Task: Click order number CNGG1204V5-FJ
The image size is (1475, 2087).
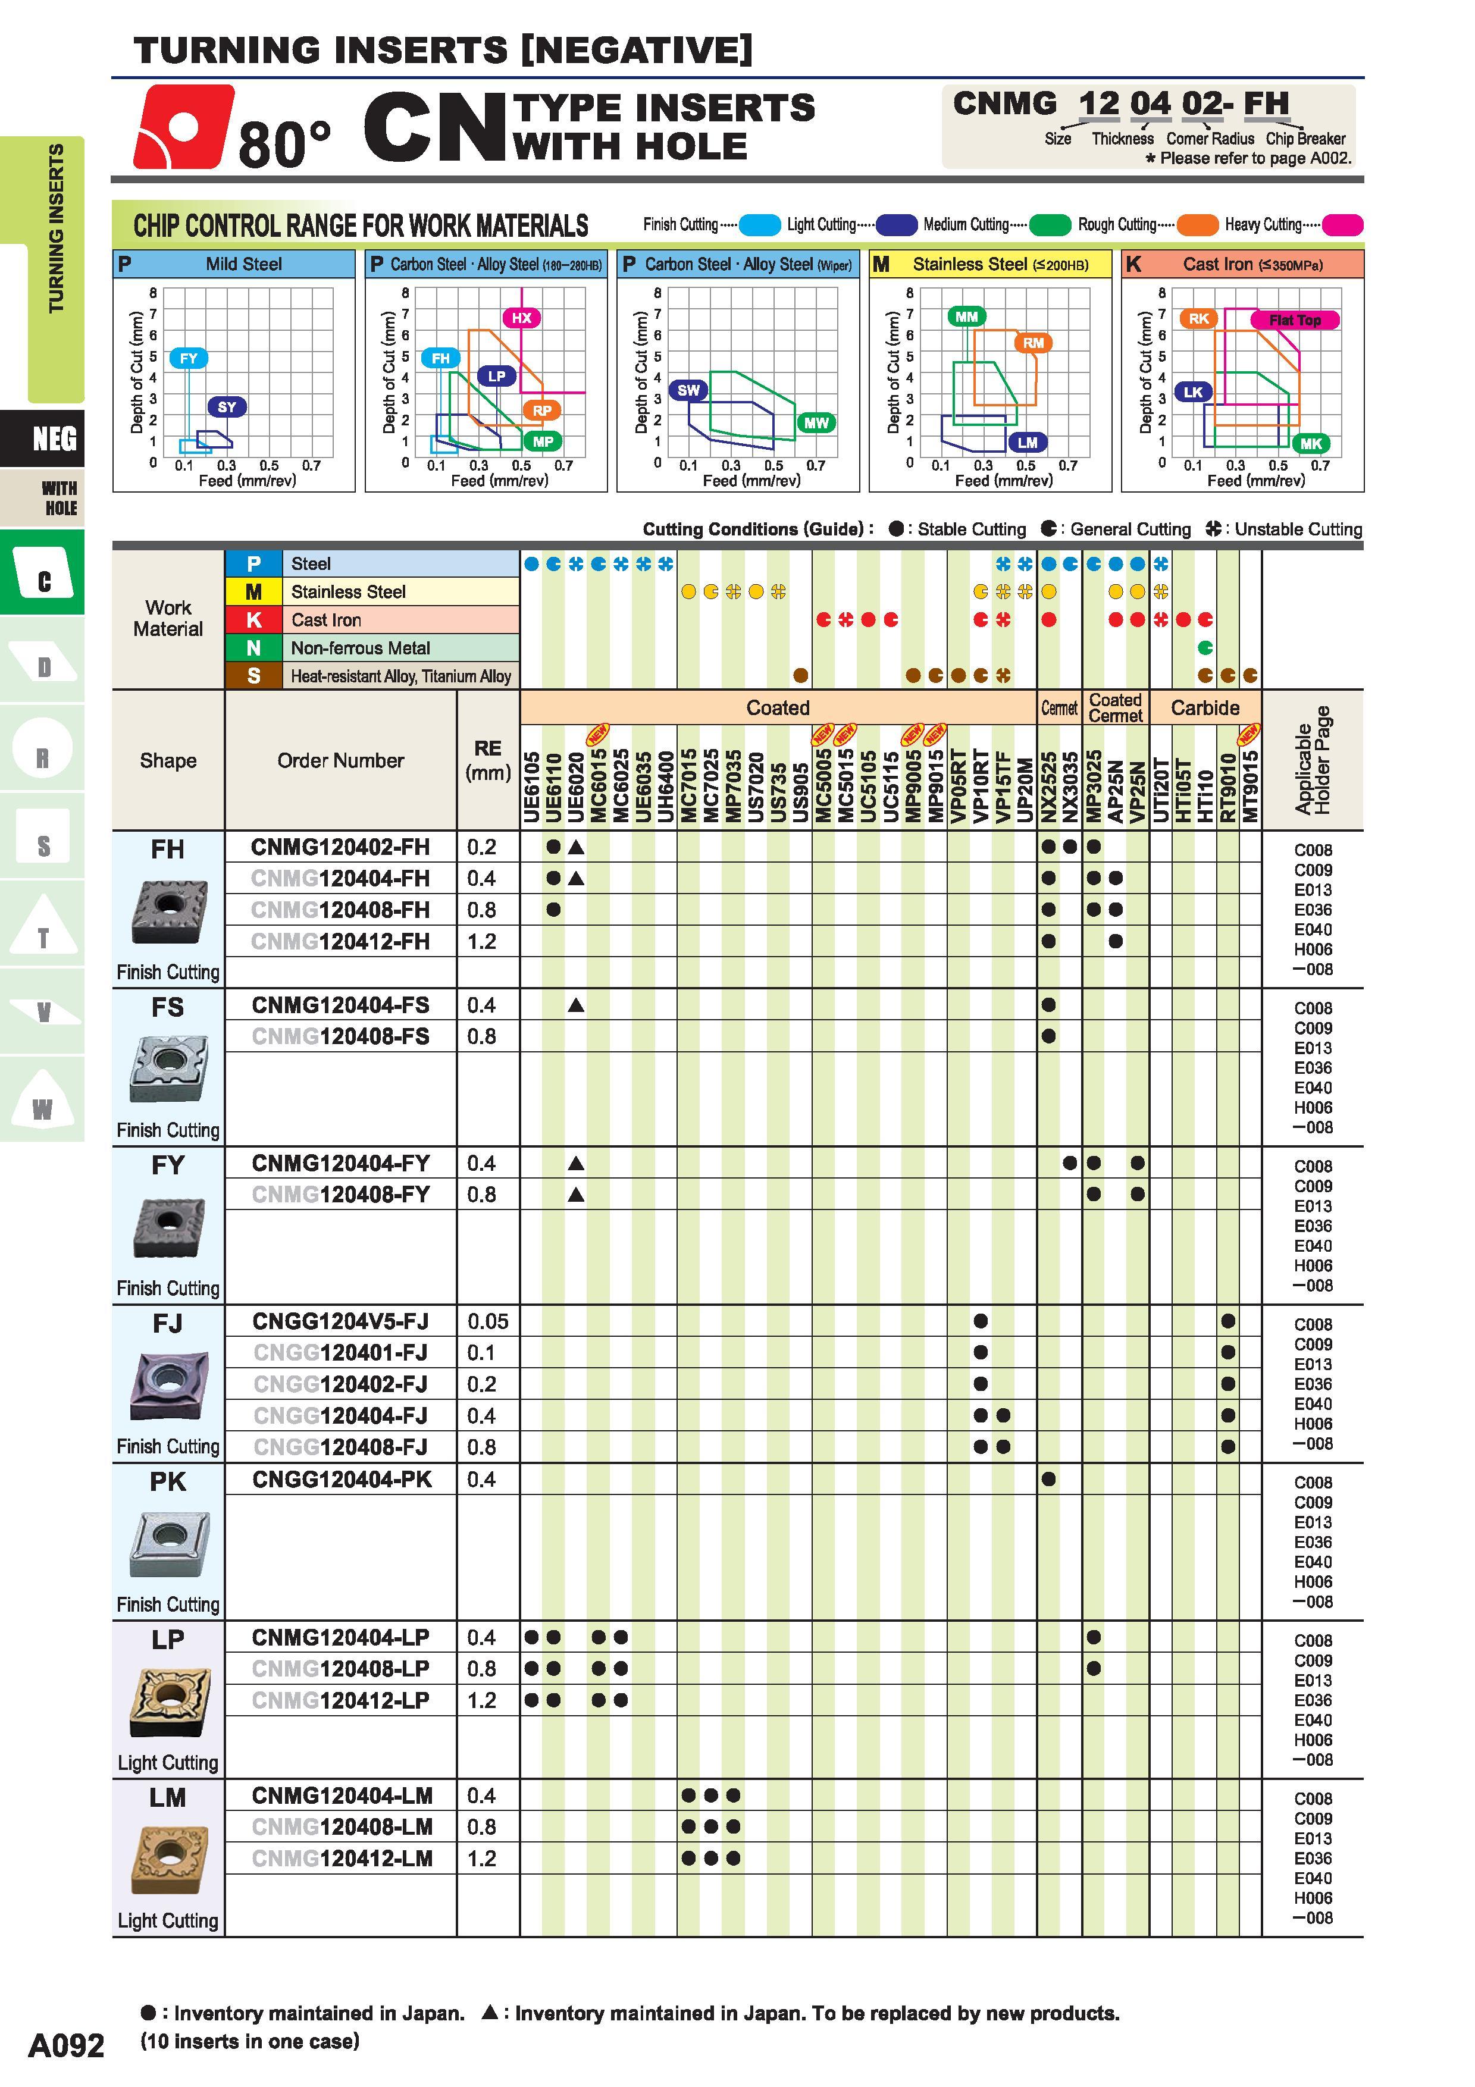Action: click(x=341, y=1322)
